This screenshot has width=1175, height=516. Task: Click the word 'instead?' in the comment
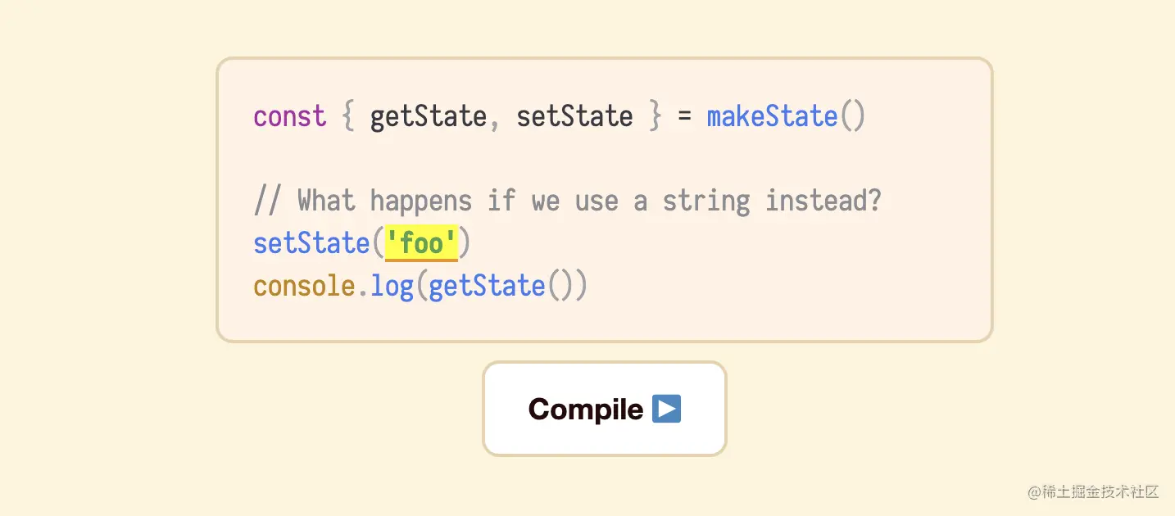823,201
